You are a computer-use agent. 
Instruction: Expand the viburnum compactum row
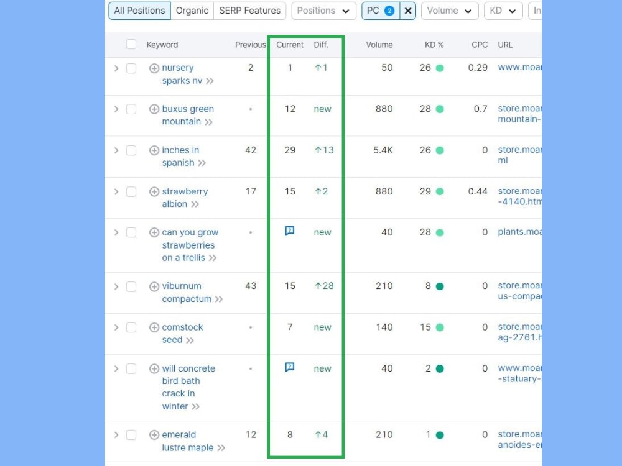[116, 286]
